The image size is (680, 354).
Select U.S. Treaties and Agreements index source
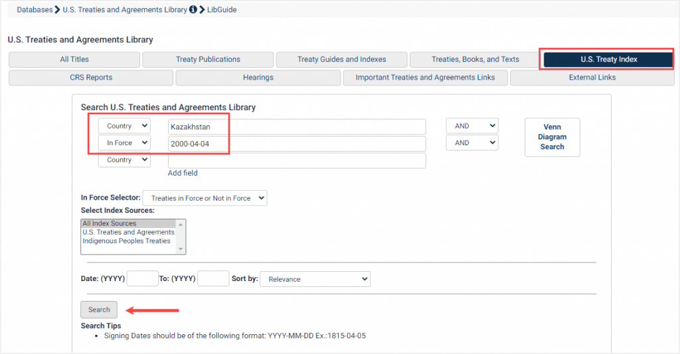click(128, 233)
